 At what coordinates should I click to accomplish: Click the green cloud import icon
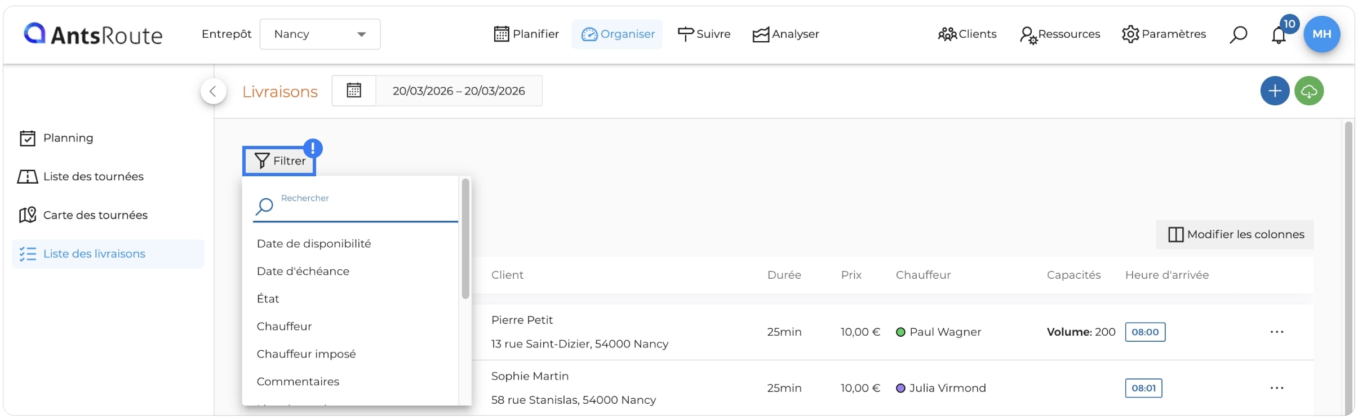pos(1309,91)
